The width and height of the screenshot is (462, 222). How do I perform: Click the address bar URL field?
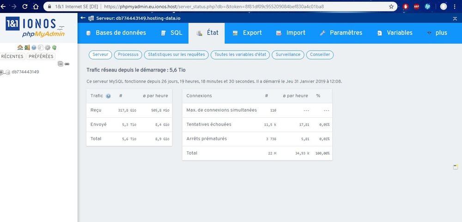click(x=213, y=6)
